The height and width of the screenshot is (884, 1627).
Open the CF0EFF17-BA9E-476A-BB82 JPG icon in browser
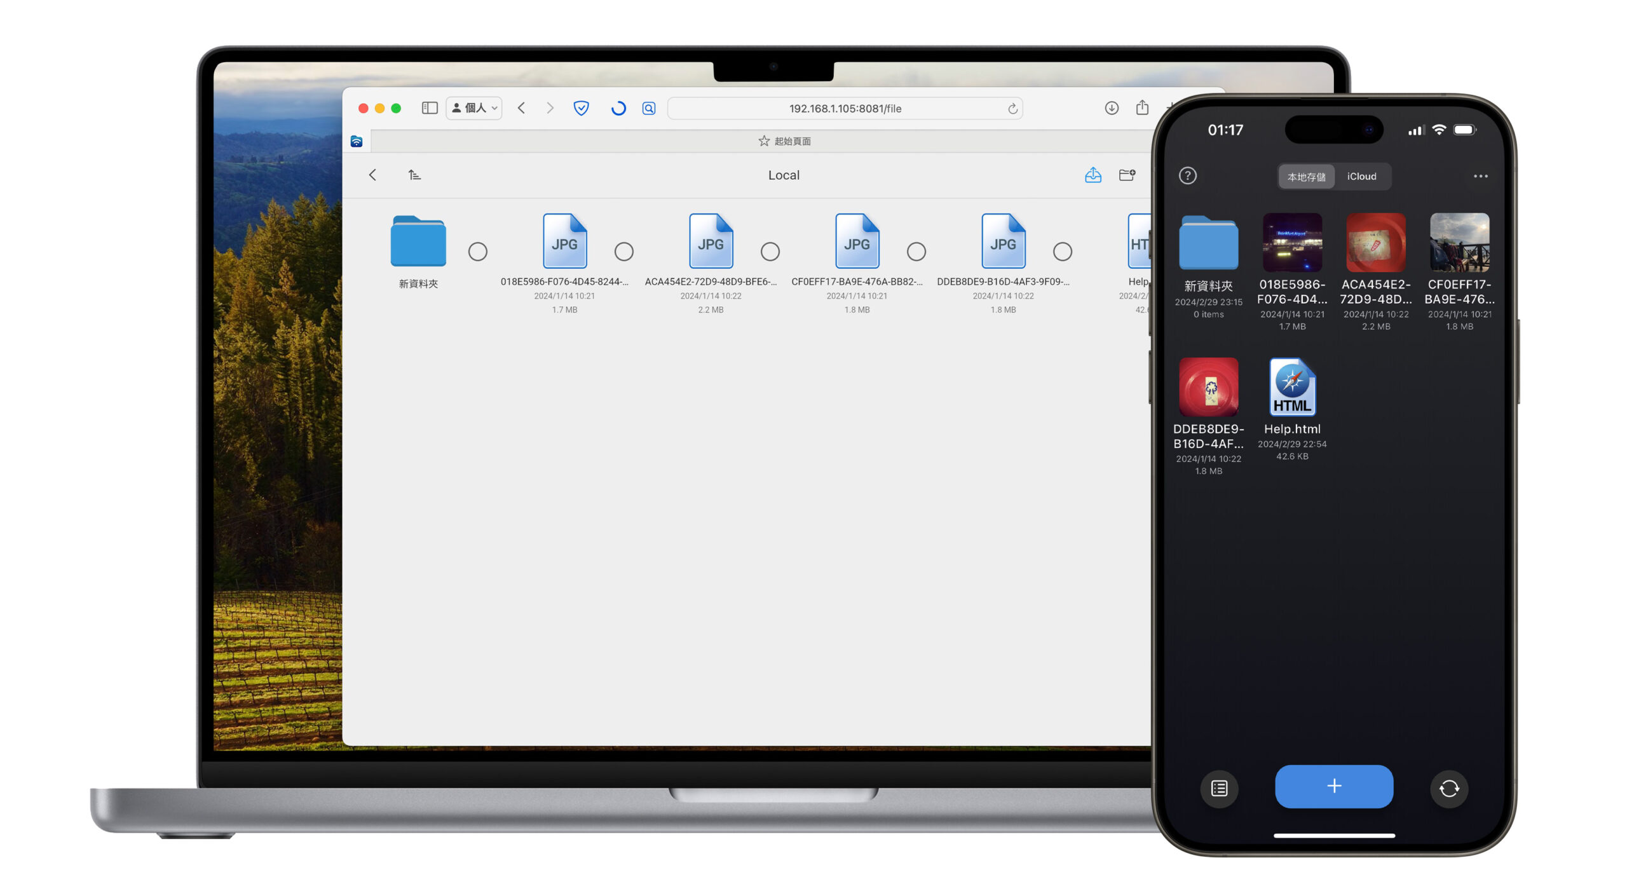[x=857, y=241]
